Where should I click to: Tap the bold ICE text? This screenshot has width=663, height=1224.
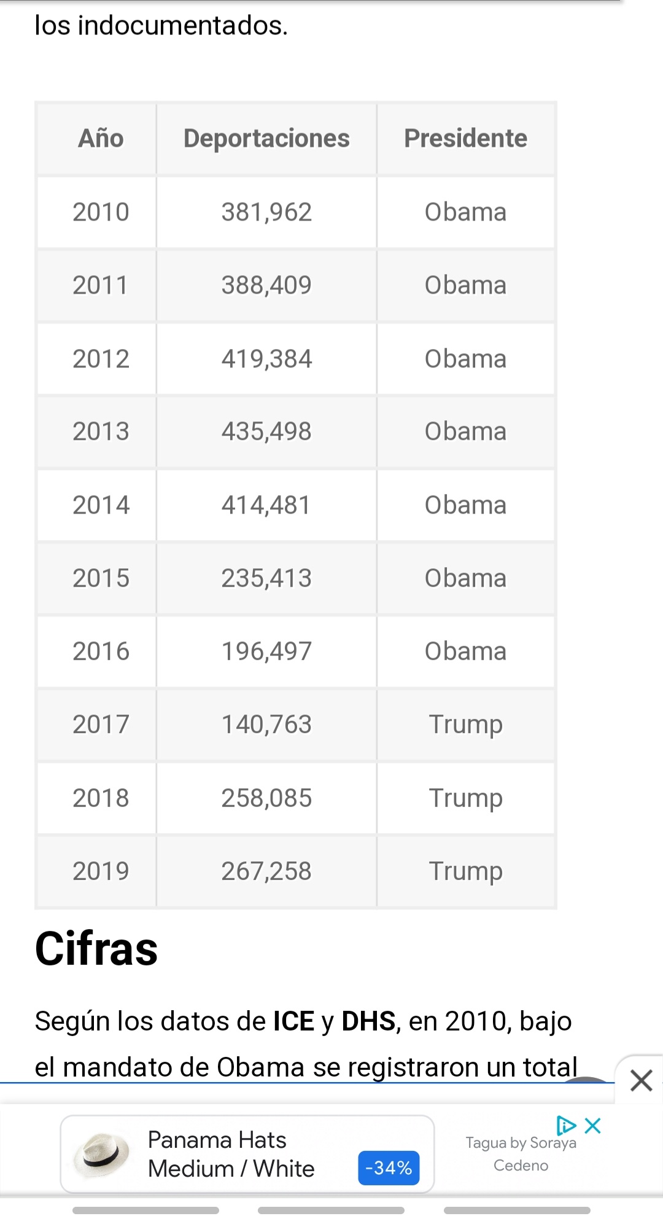coord(293,1021)
